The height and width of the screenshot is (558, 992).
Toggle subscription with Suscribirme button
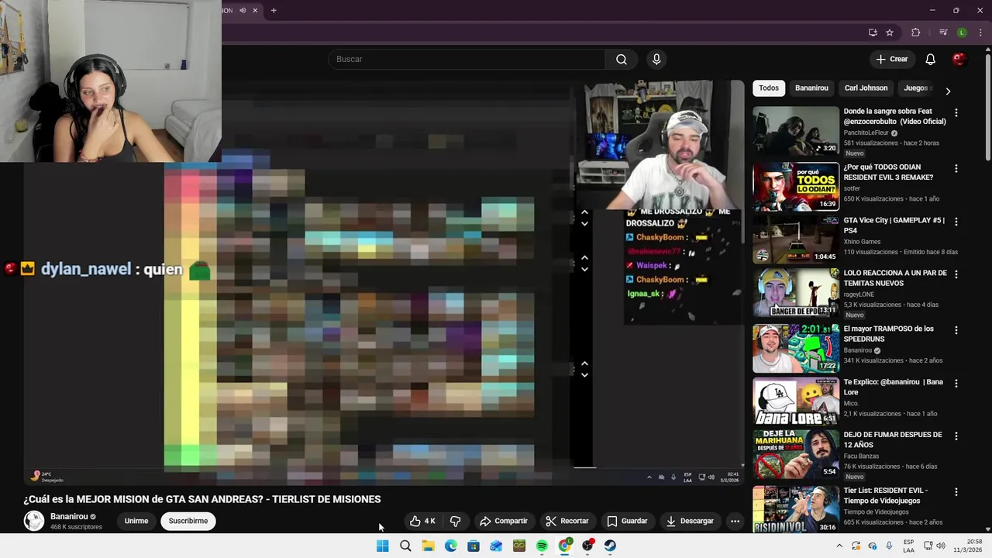(188, 521)
